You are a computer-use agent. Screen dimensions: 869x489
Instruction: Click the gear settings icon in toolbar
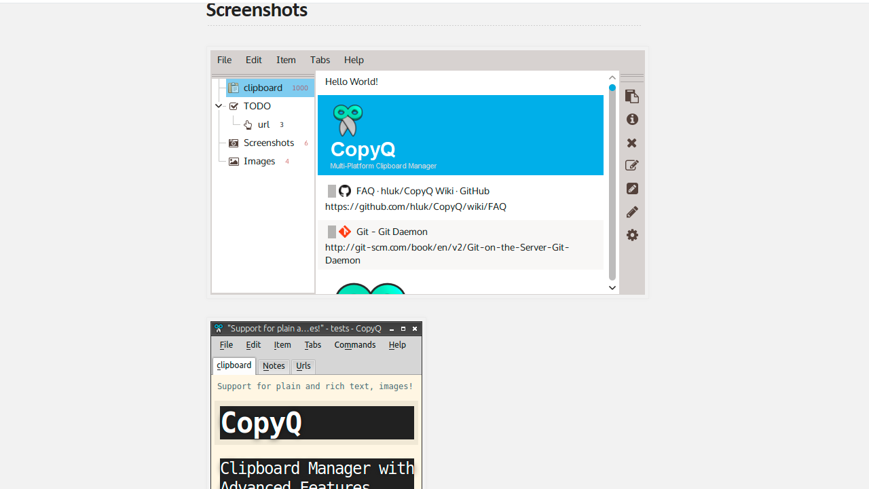click(x=632, y=235)
